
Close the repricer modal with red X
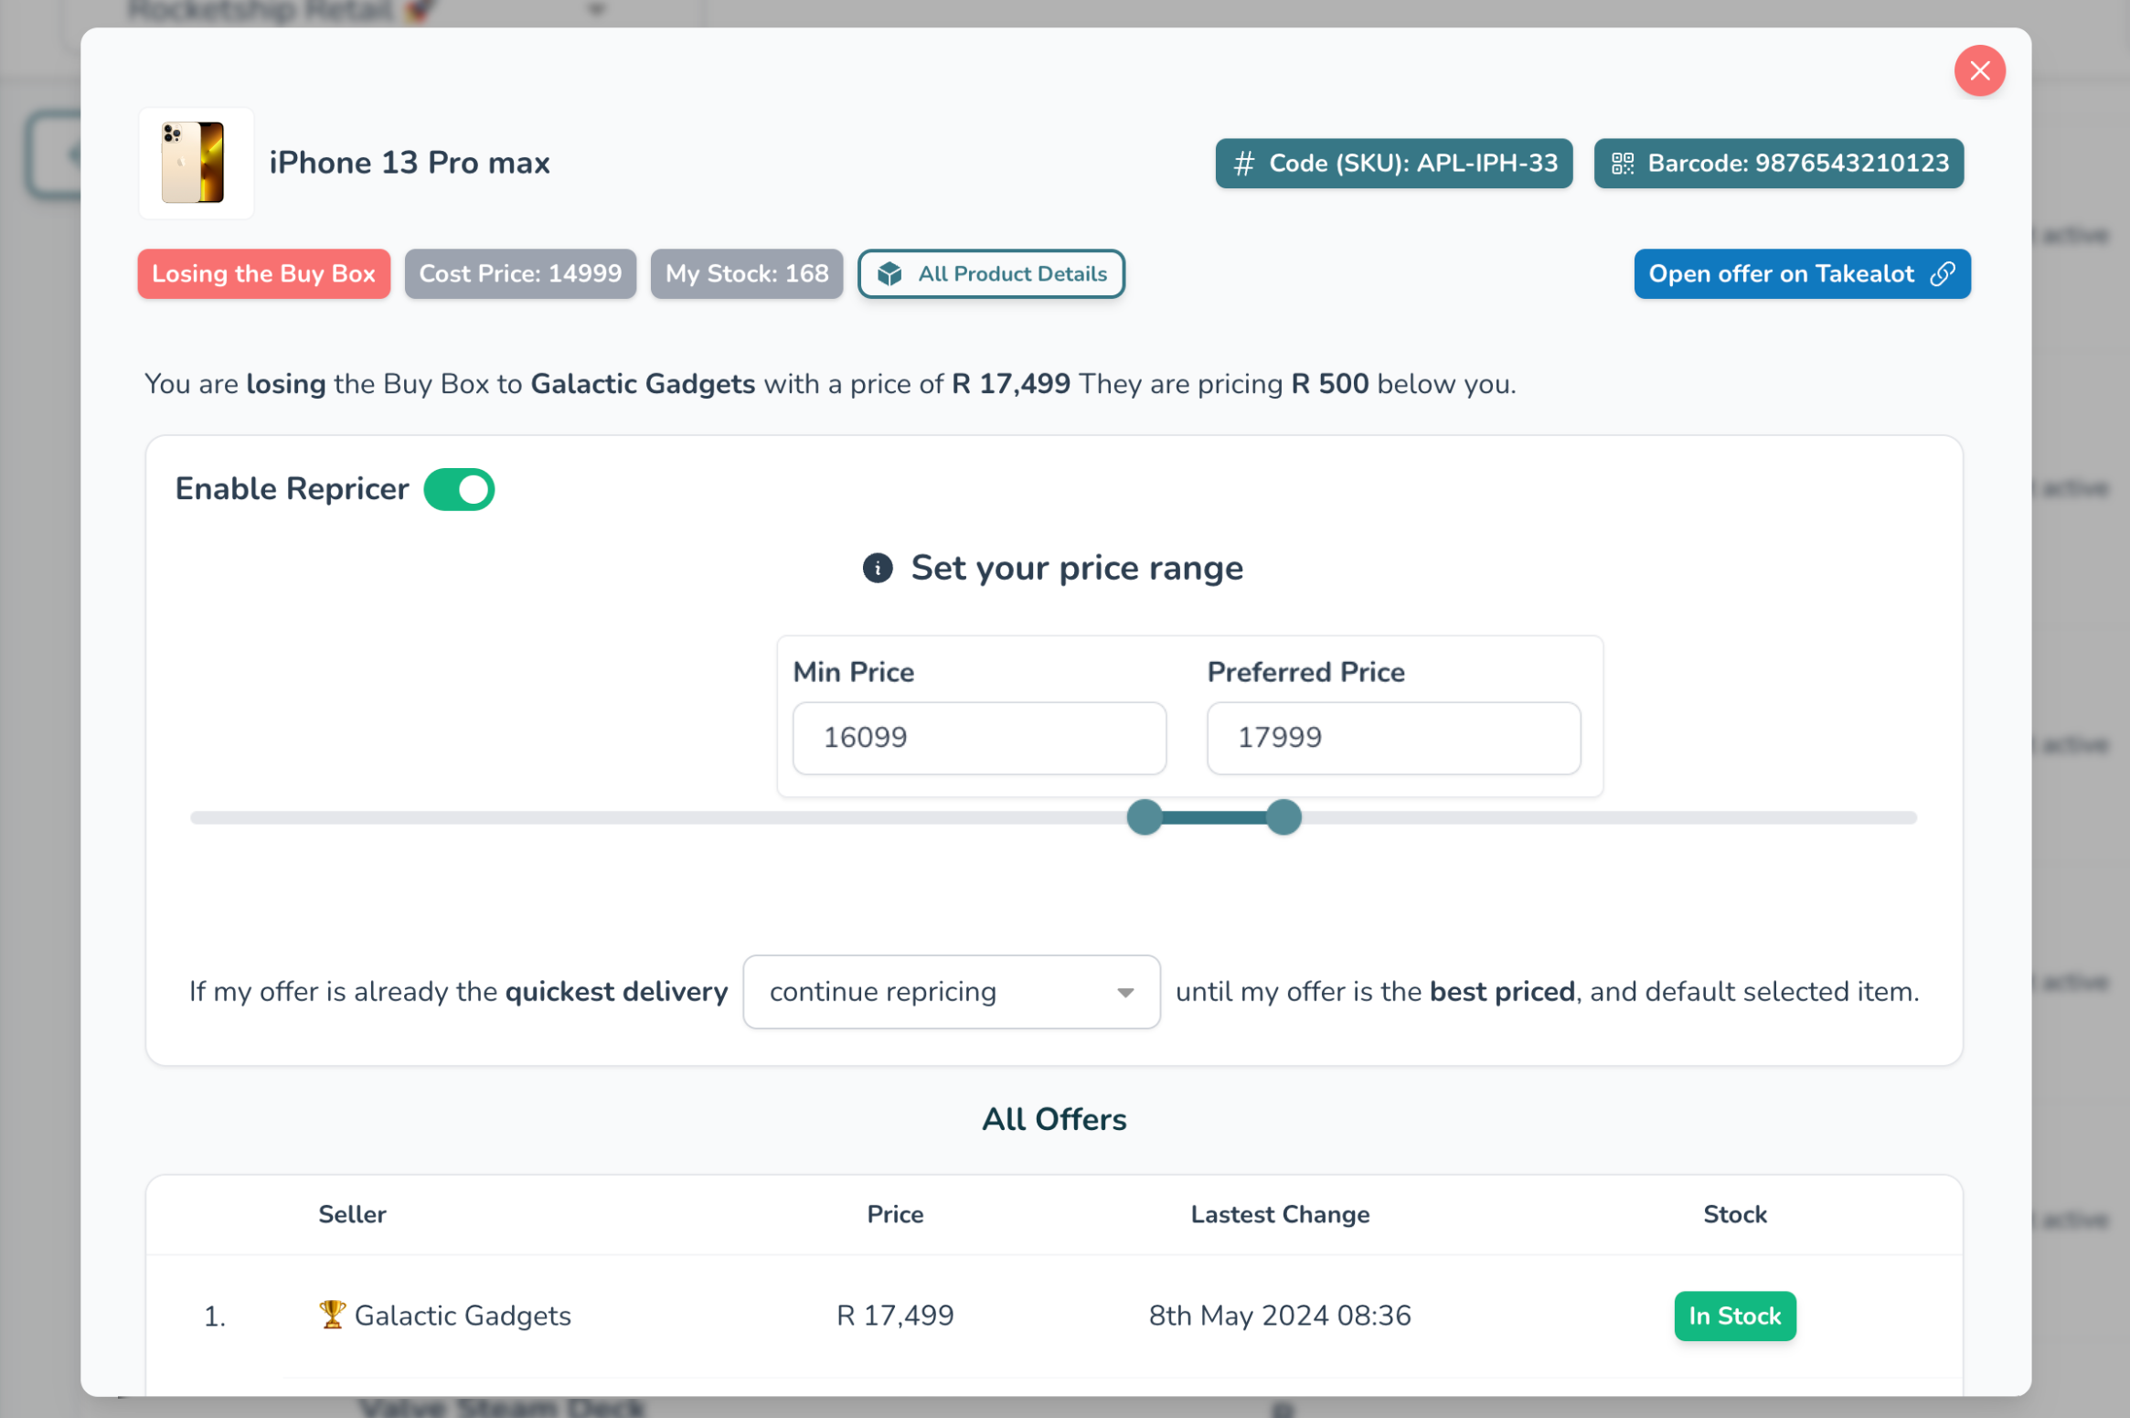point(1979,70)
